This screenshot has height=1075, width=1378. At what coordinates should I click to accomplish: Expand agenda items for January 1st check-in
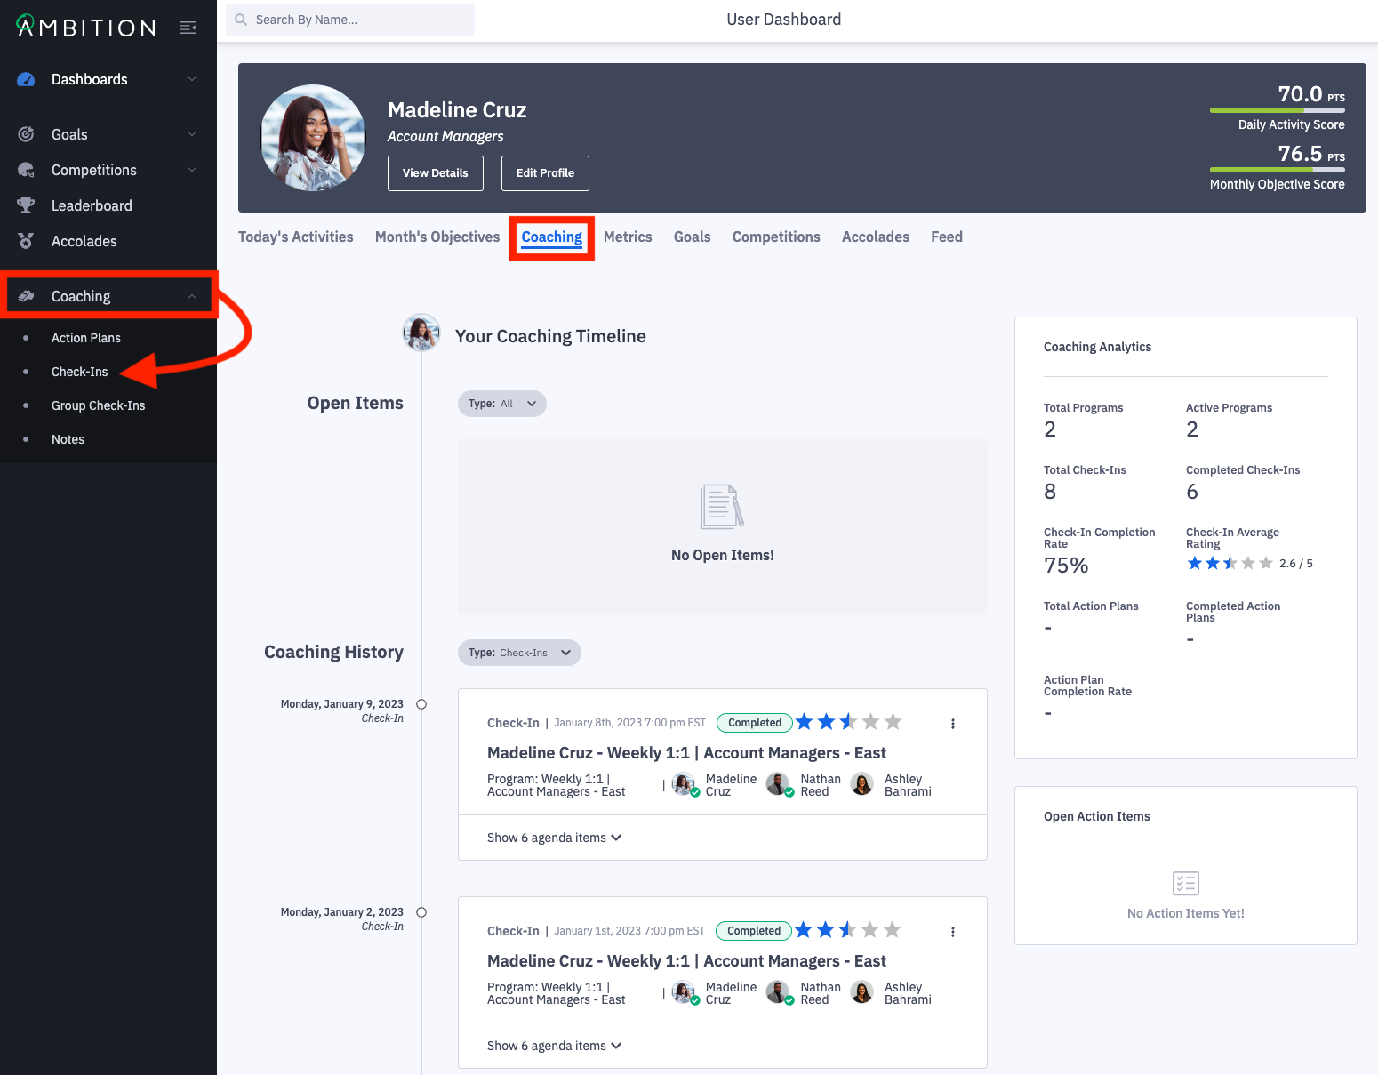point(554,1046)
